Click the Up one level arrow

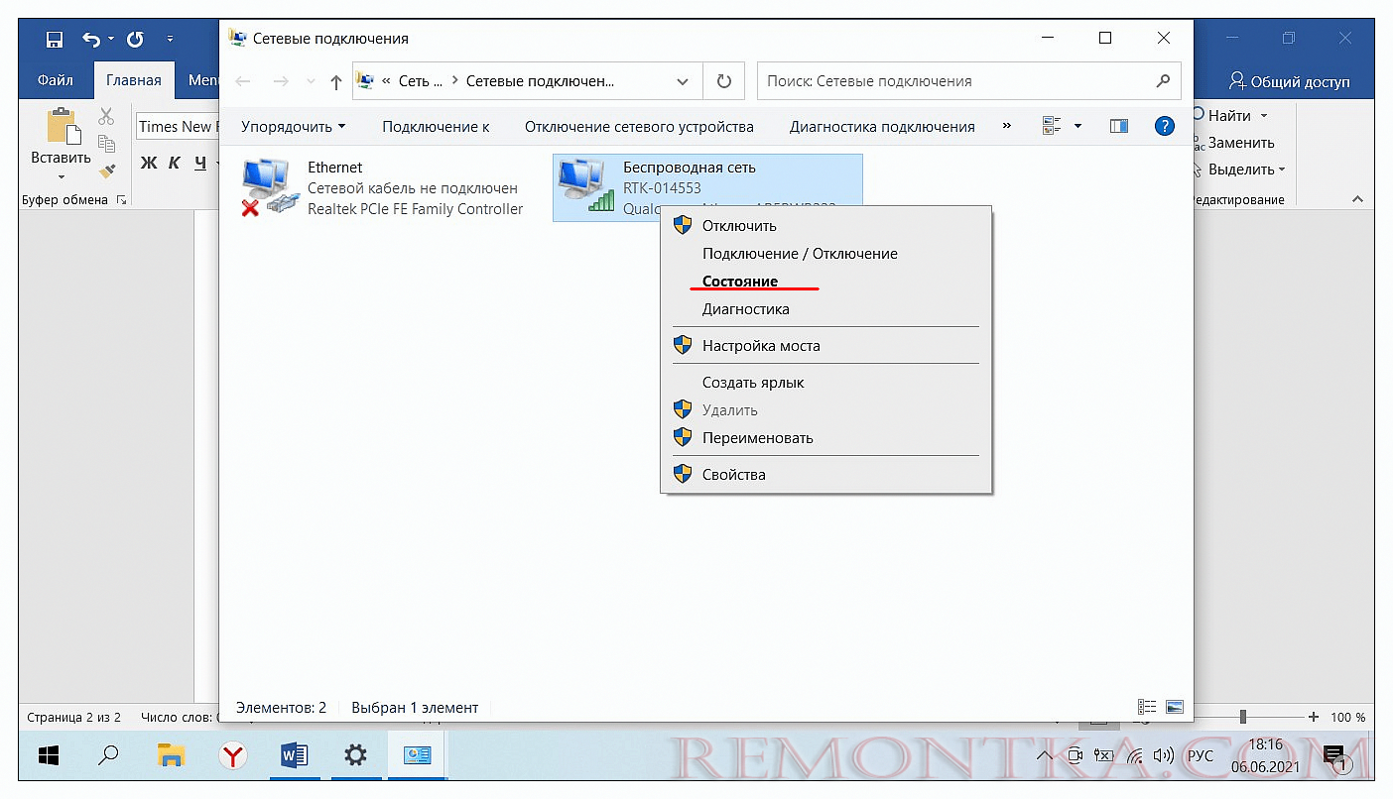(335, 81)
